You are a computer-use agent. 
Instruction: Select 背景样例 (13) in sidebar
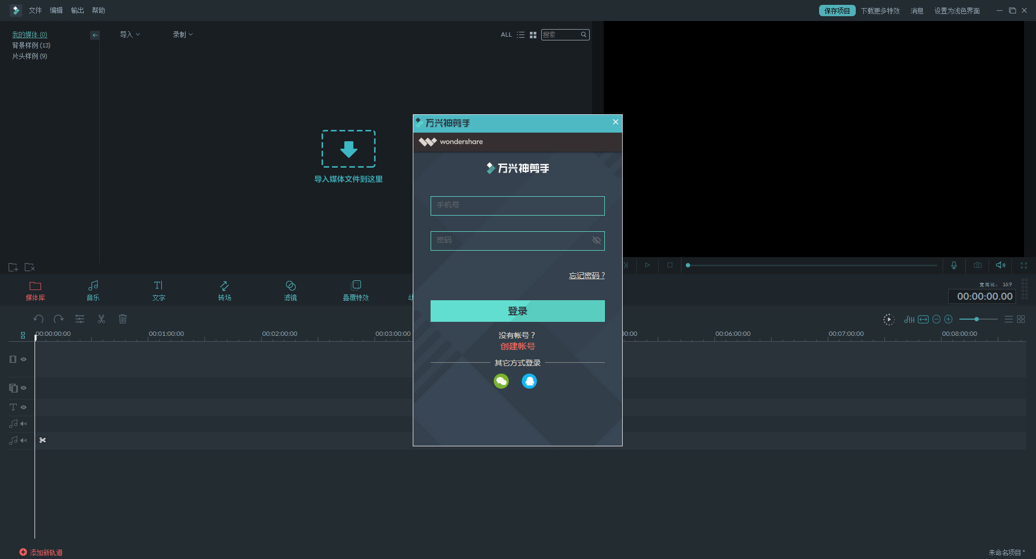(31, 45)
